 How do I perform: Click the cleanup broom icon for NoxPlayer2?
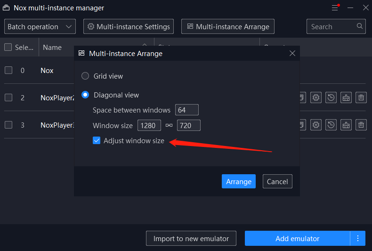click(346, 97)
